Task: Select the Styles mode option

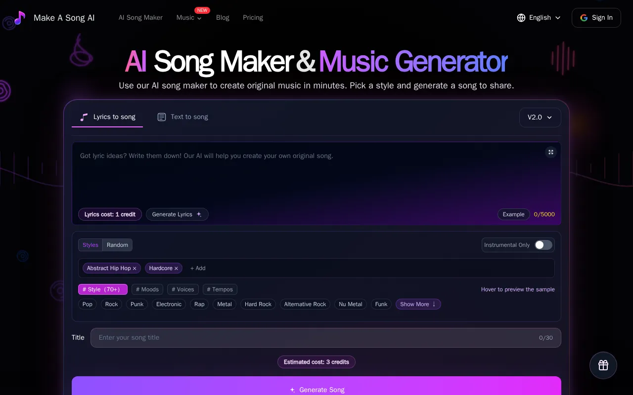Action: 90,245
